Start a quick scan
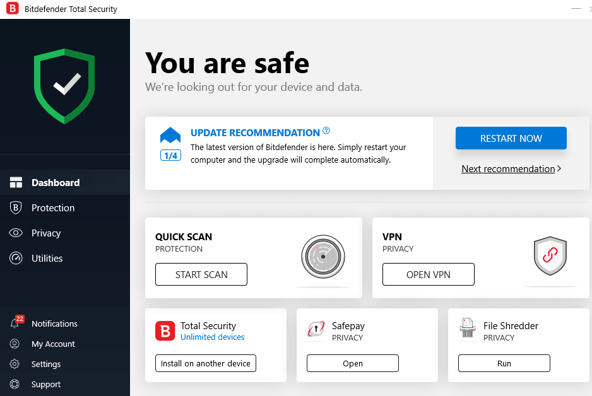The width and height of the screenshot is (592, 396). pos(201,274)
